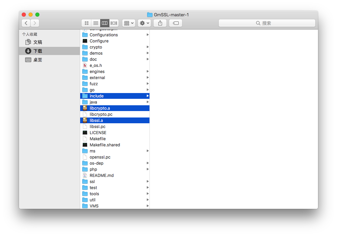This screenshot has width=337, height=236.
Task: Click the libssl.a archive icon
Action: click(85, 120)
